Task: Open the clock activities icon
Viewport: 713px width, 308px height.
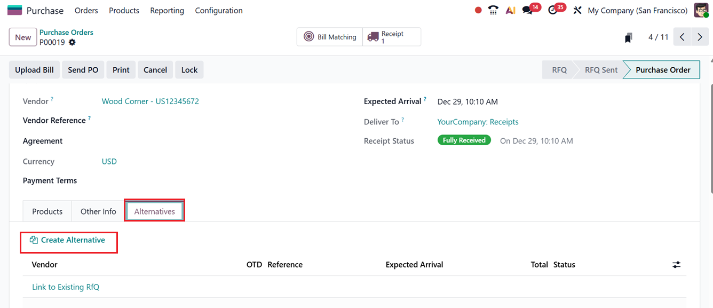Action: (553, 10)
